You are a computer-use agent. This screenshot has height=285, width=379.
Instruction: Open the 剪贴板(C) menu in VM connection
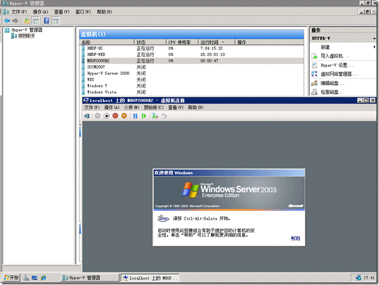[154, 107]
